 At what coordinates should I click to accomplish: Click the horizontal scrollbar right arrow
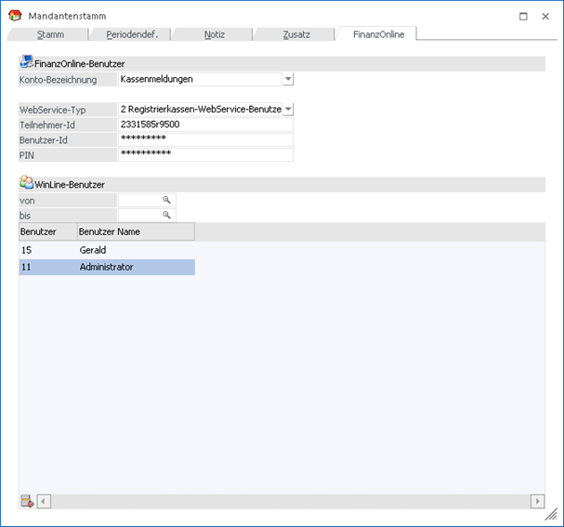[537, 502]
